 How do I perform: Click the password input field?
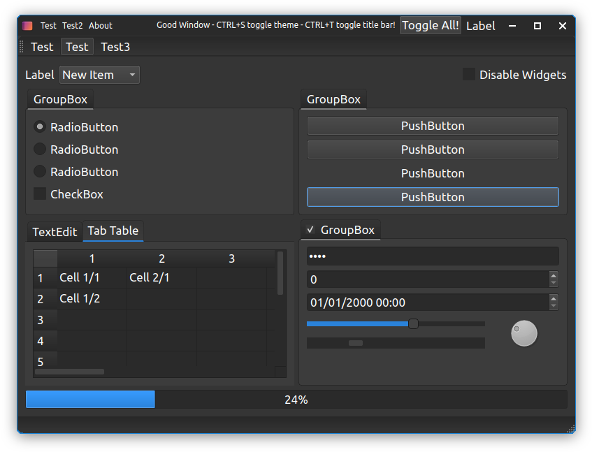click(x=433, y=256)
